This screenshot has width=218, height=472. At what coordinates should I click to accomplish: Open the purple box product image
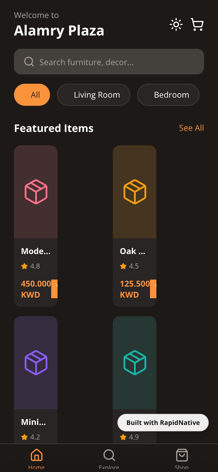point(36,363)
